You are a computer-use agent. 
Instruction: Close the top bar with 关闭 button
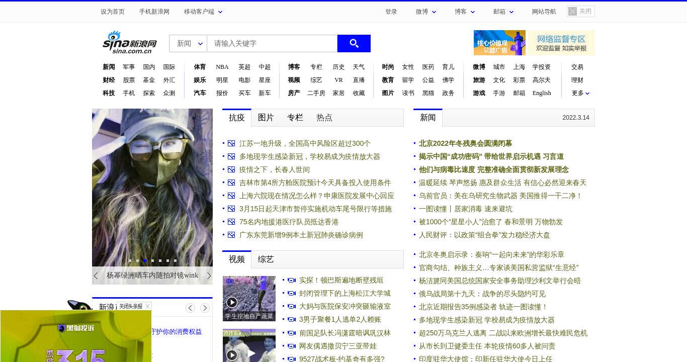pos(580,11)
